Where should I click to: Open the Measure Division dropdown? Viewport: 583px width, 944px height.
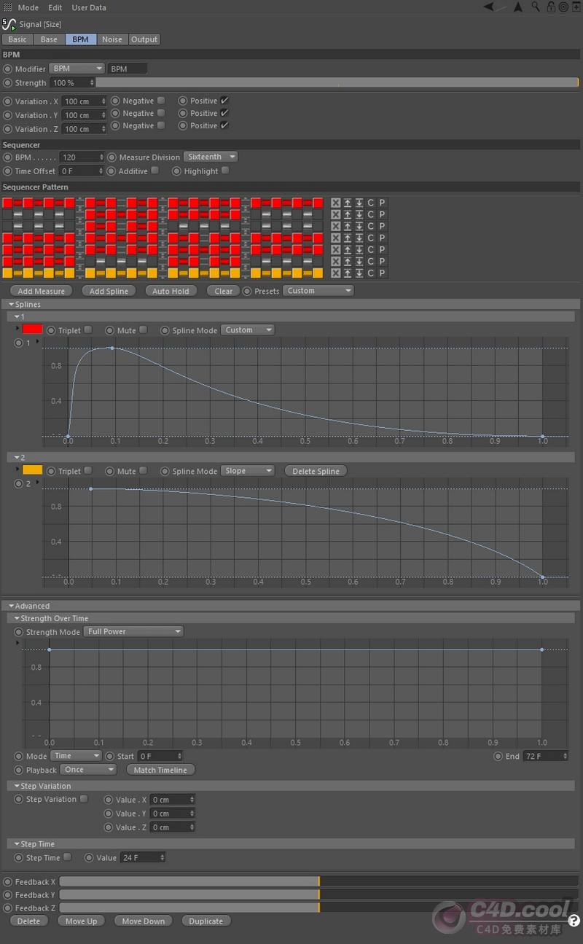(211, 157)
